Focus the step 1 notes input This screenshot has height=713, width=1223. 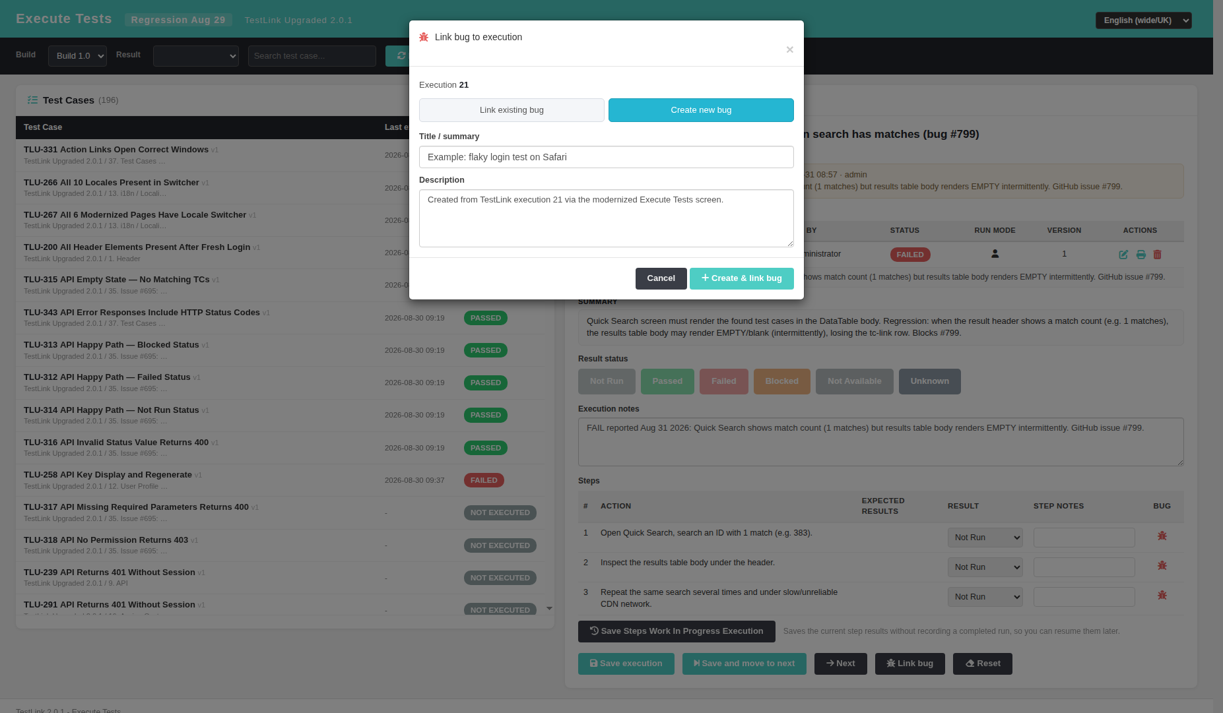click(1084, 538)
